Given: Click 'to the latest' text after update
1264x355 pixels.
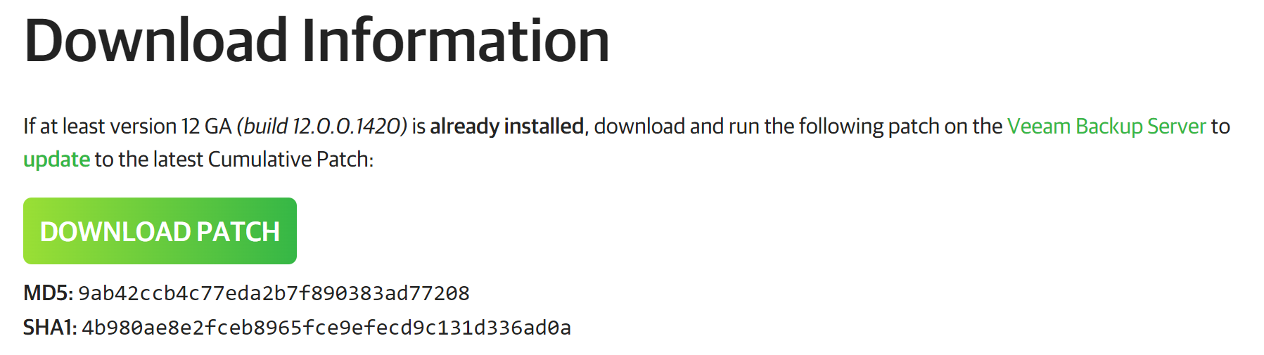Looking at the screenshot, I should 149,160.
